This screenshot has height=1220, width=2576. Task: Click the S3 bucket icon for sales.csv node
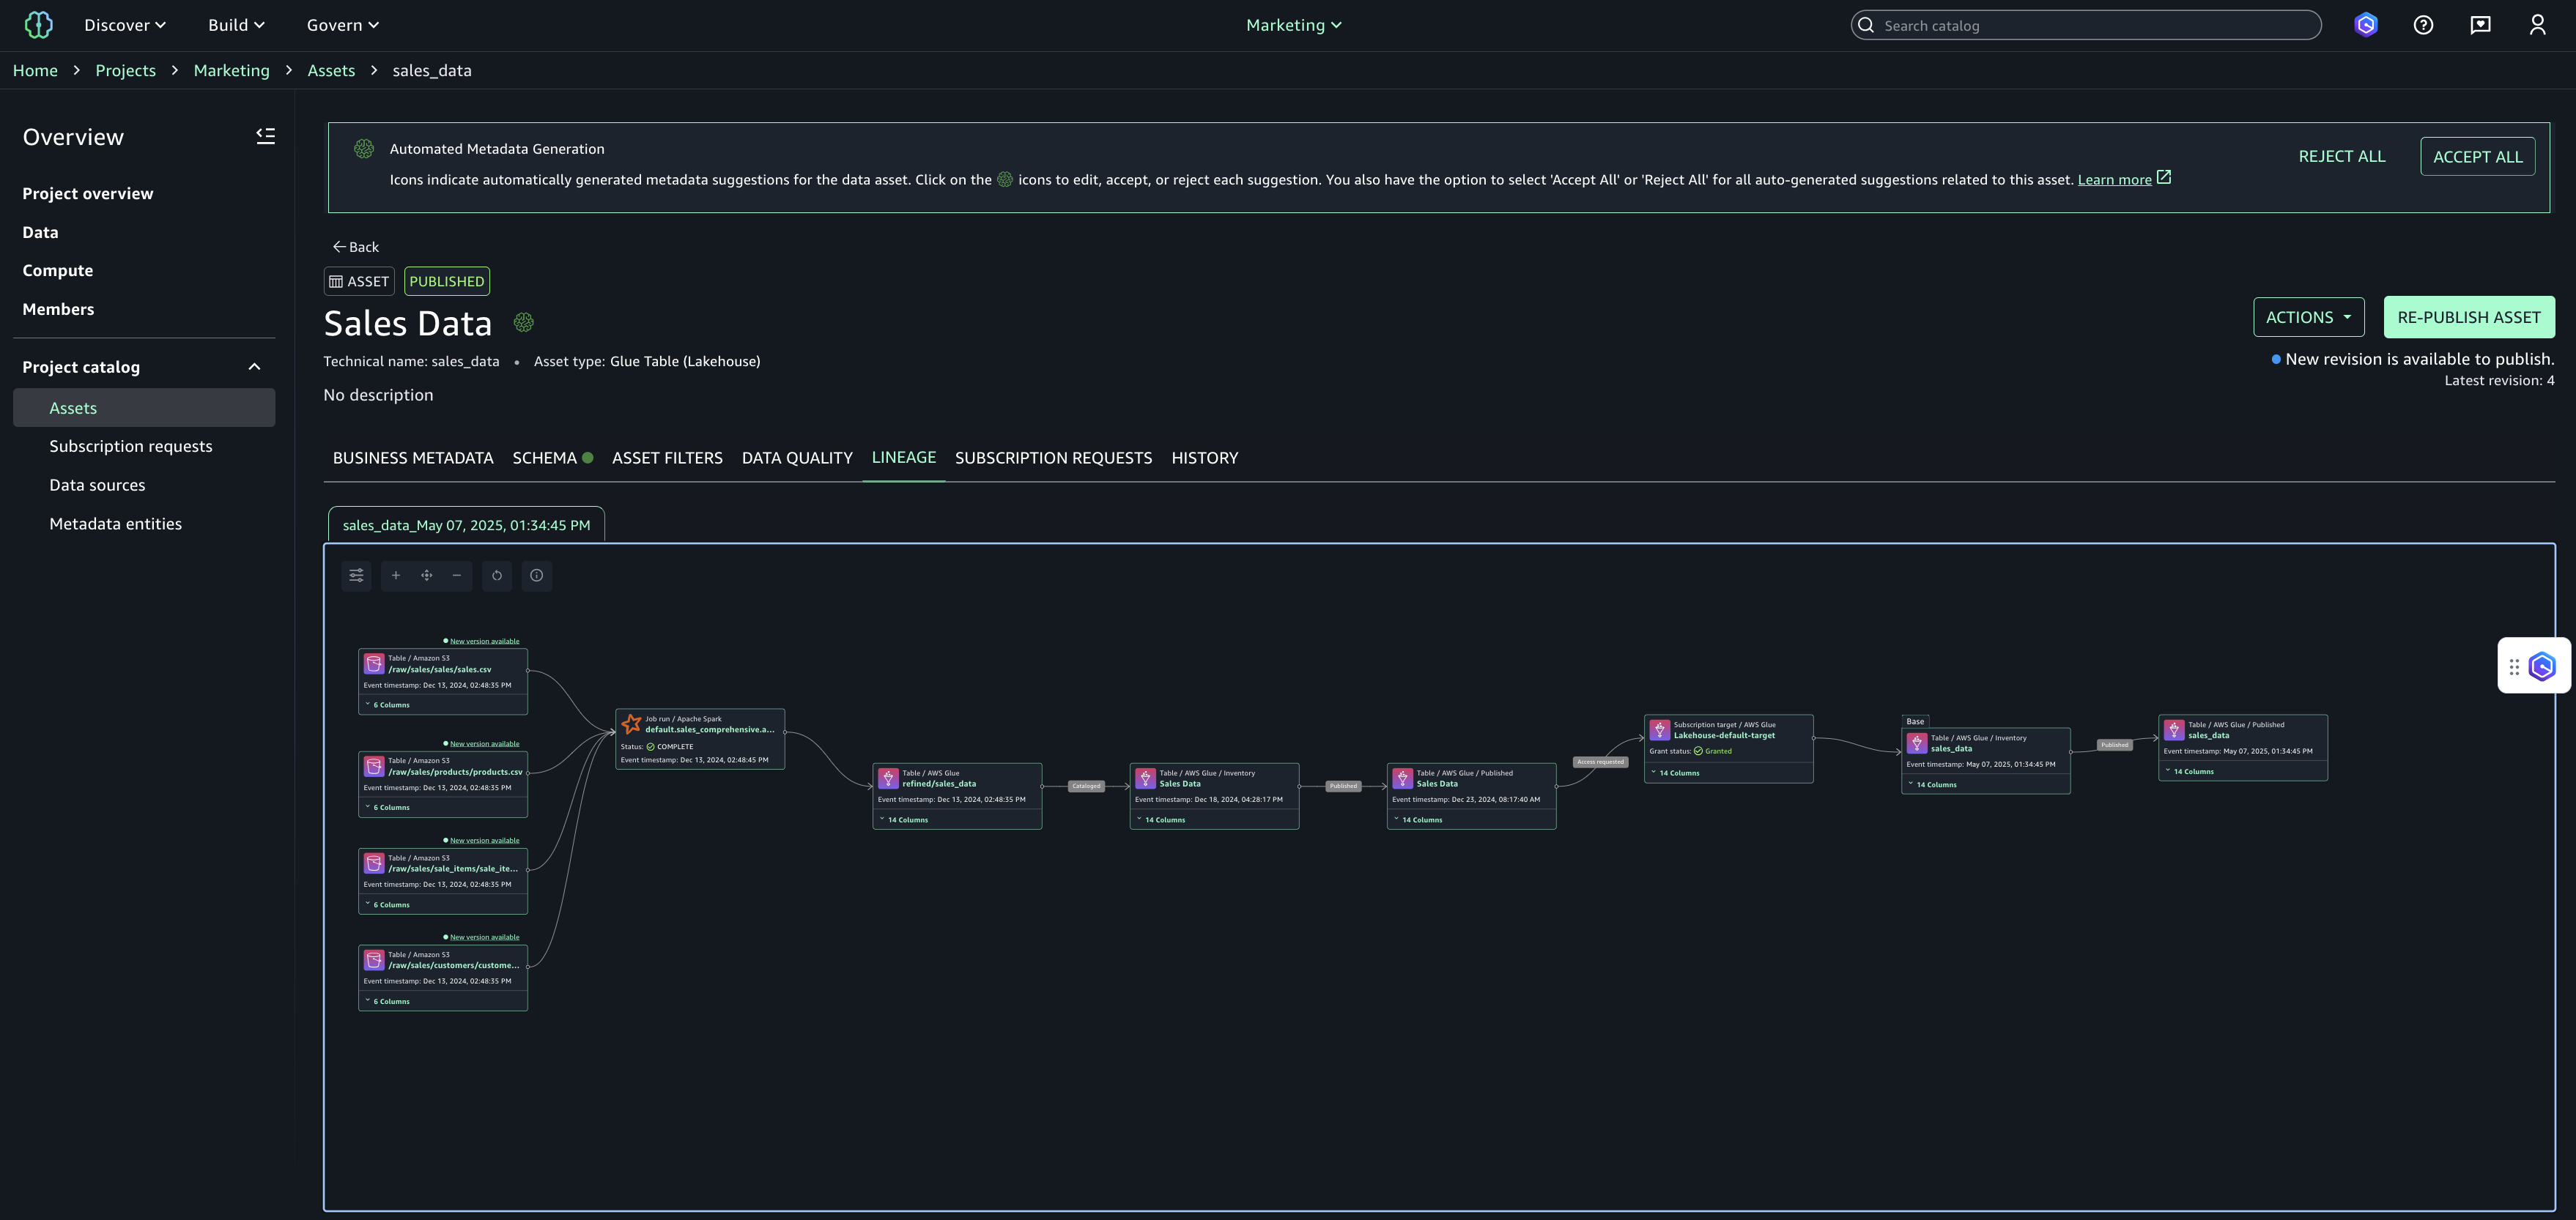click(374, 663)
